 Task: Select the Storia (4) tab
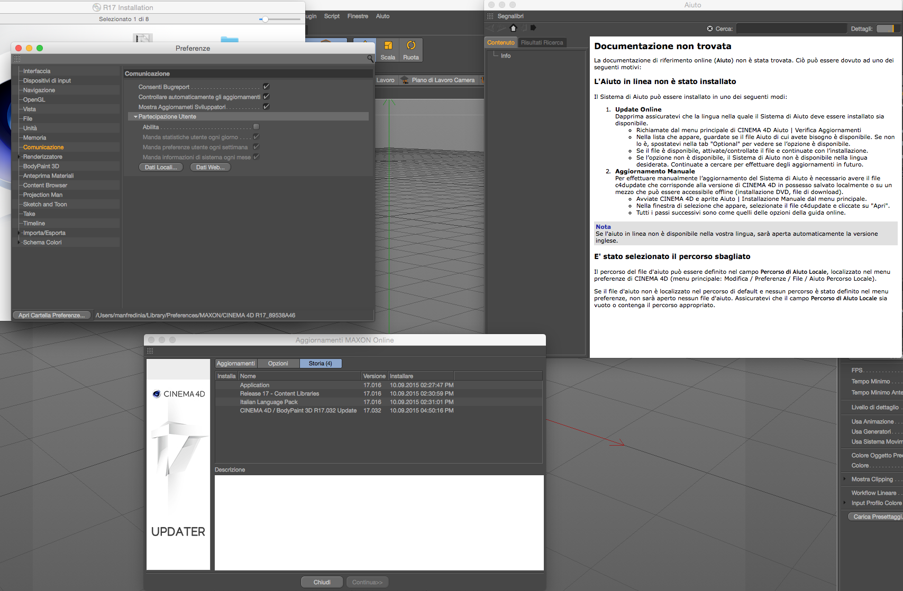(x=321, y=364)
